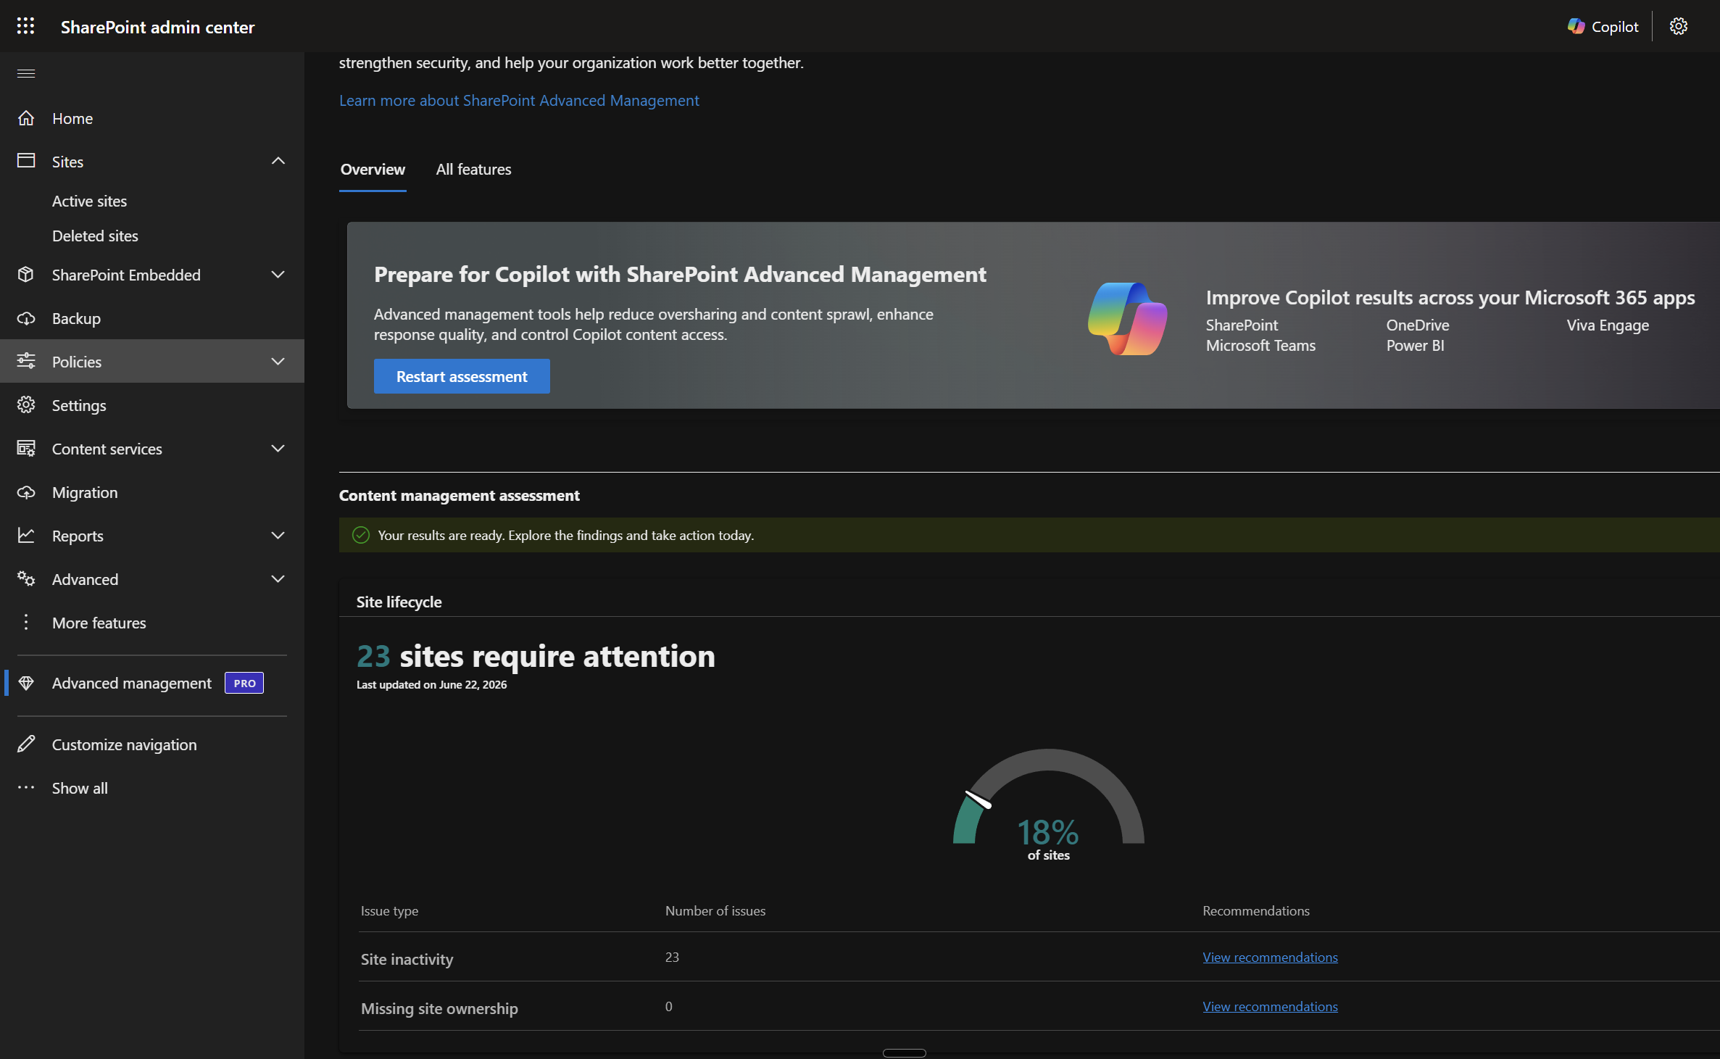Click Show all in the sidebar
This screenshot has width=1720, height=1059.
[x=80, y=788]
